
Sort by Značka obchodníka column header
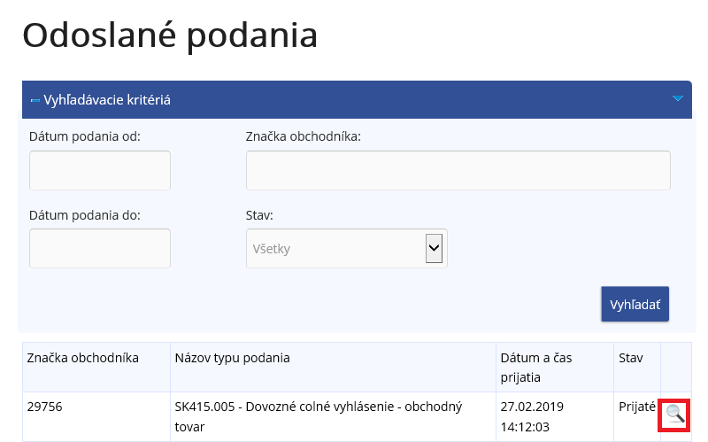click(83, 358)
